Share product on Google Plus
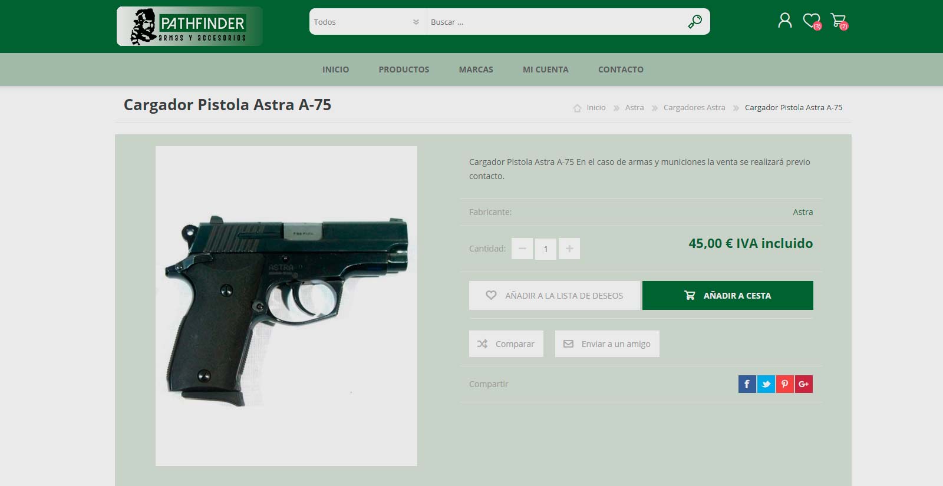Screen dimensions: 943x486 [x=804, y=384]
